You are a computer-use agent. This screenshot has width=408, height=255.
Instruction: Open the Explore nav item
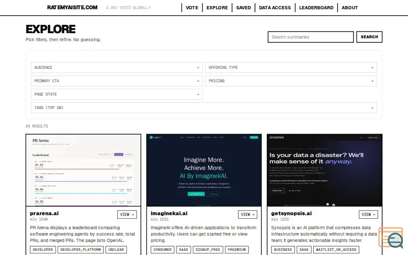pyautogui.click(x=217, y=8)
